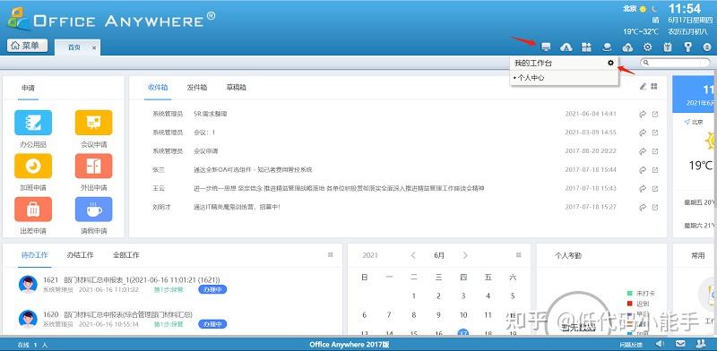
Task: Switch to the 首页 tab
Action: coord(74,47)
